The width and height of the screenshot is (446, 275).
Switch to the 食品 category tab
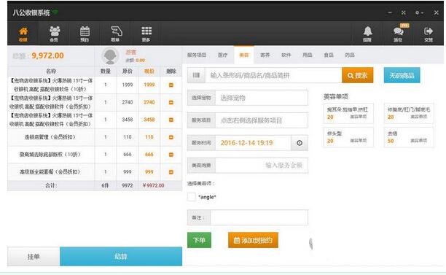(x=329, y=55)
